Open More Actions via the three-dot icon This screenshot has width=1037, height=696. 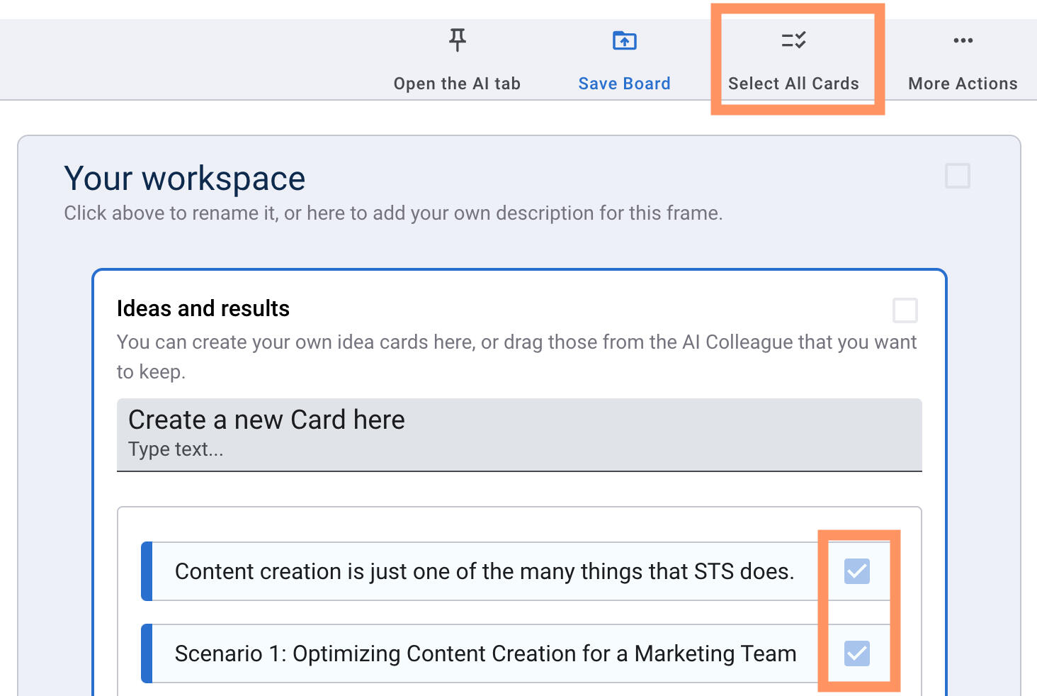click(x=963, y=40)
